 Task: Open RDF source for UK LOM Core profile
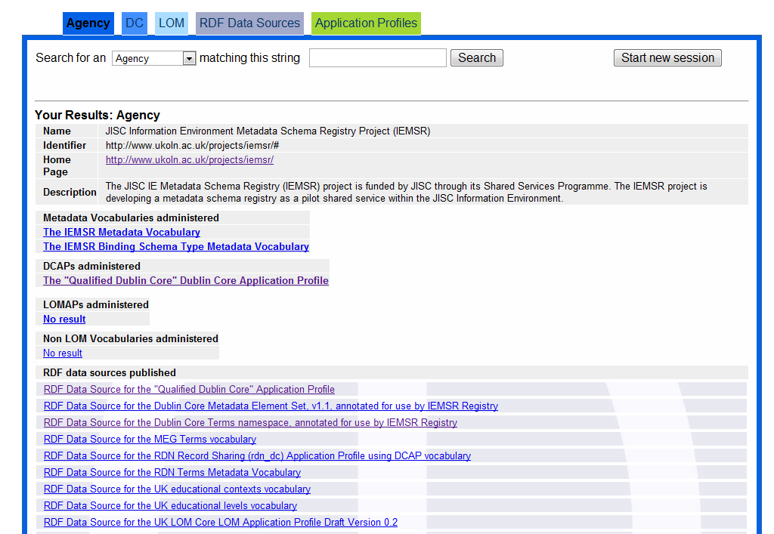click(221, 522)
